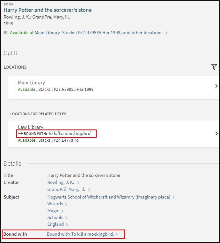Click the chevron after the Hogwarts subject

(173, 197)
